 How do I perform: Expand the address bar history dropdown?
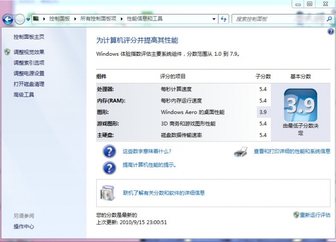(x=214, y=19)
